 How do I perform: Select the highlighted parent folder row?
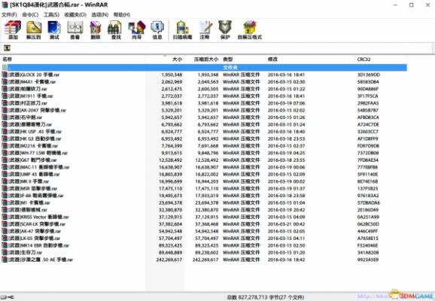[204, 68]
